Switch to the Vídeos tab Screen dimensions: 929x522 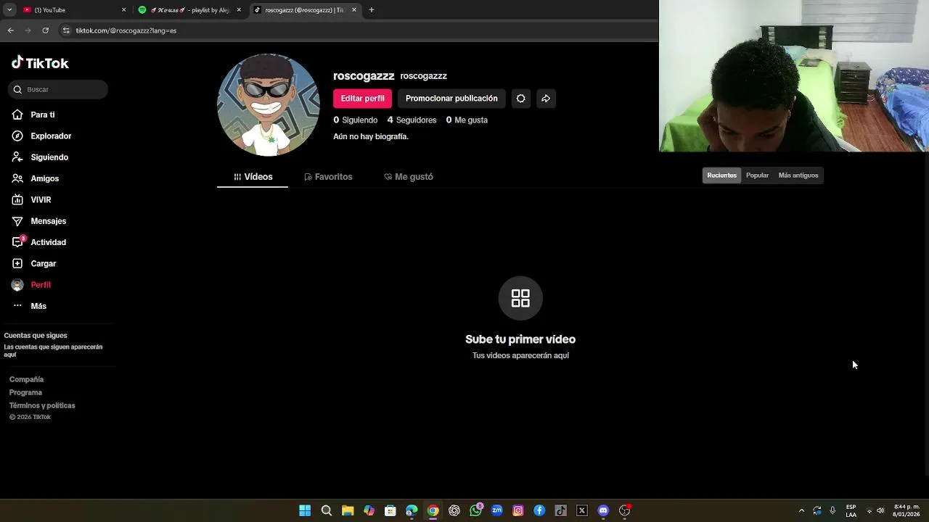253,177
